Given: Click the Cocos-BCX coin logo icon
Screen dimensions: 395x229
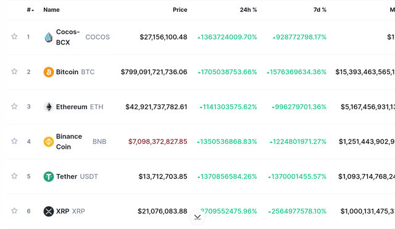Looking at the screenshot, I should [x=48, y=37].
